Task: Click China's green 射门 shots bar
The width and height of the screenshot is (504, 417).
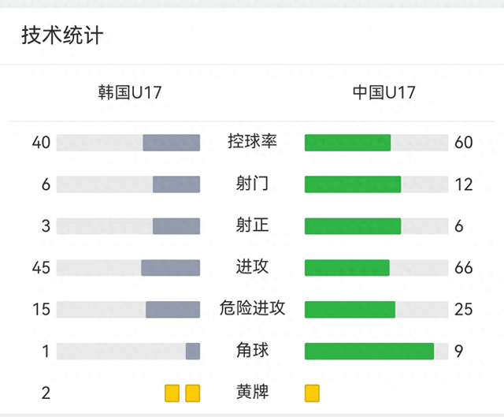Action: [353, 184]
